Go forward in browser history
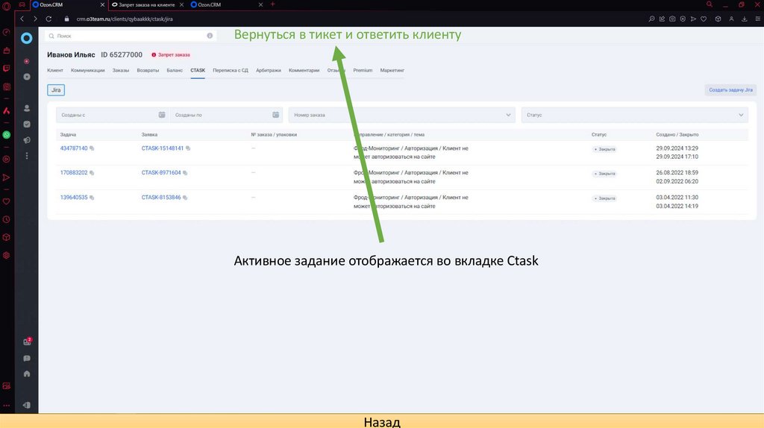This screenshot has height=428, width=764. click(35, 19)
